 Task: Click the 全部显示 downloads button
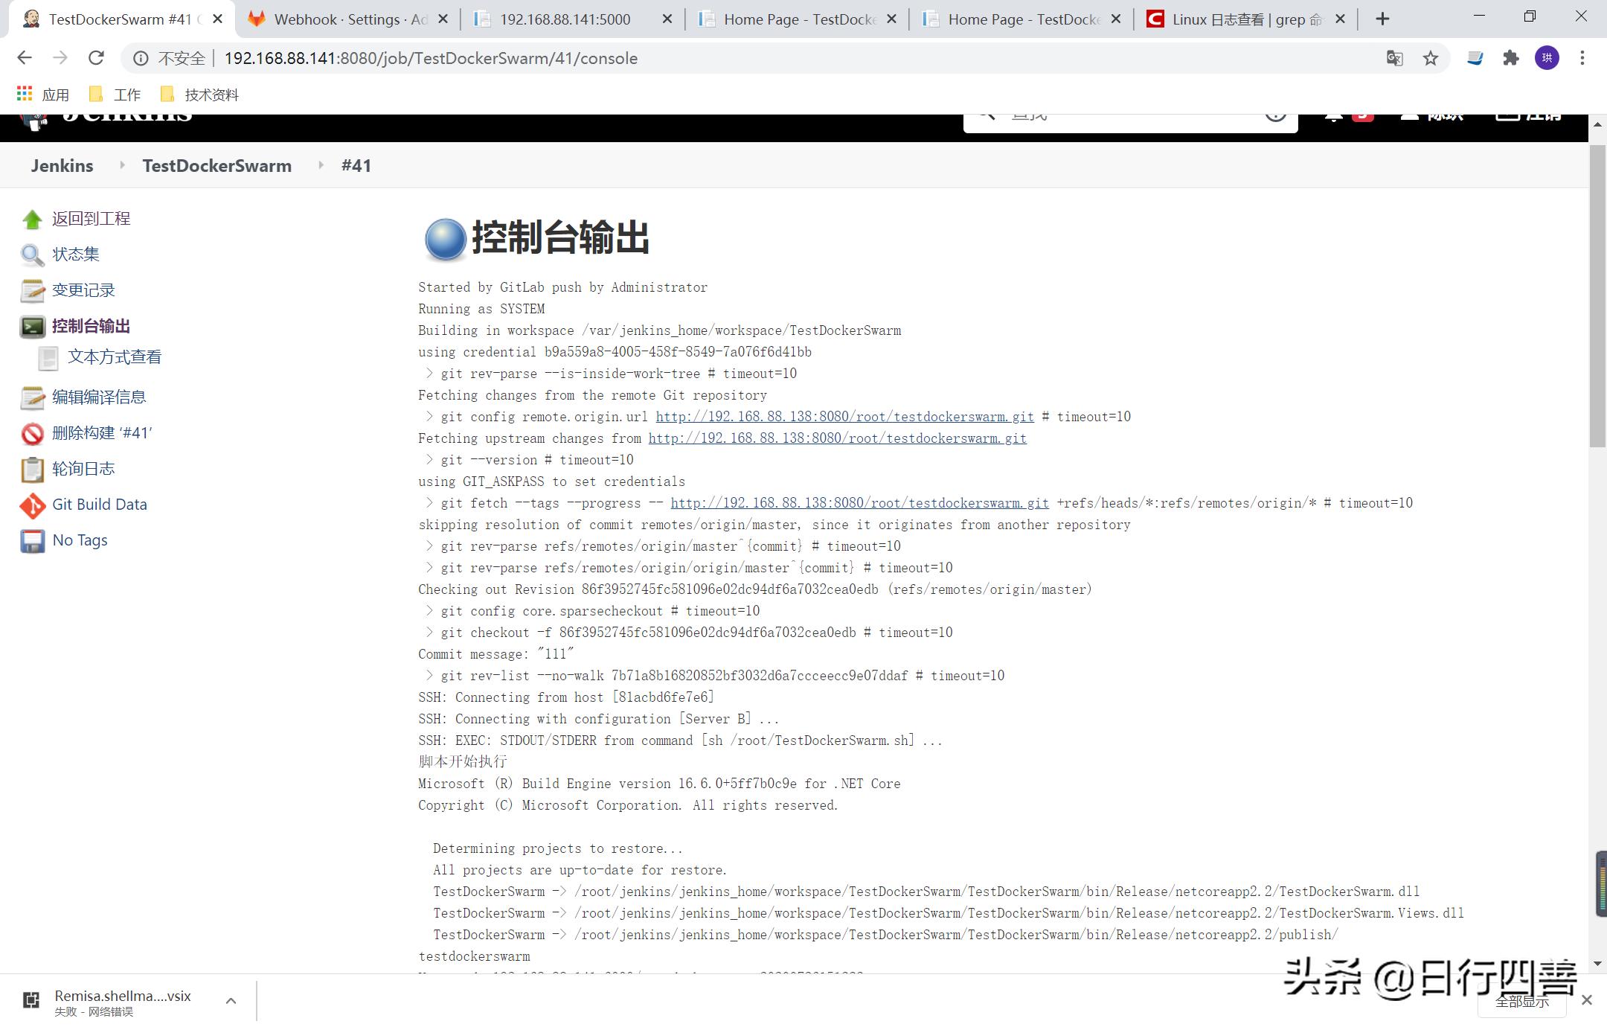click(1522, 1002)
